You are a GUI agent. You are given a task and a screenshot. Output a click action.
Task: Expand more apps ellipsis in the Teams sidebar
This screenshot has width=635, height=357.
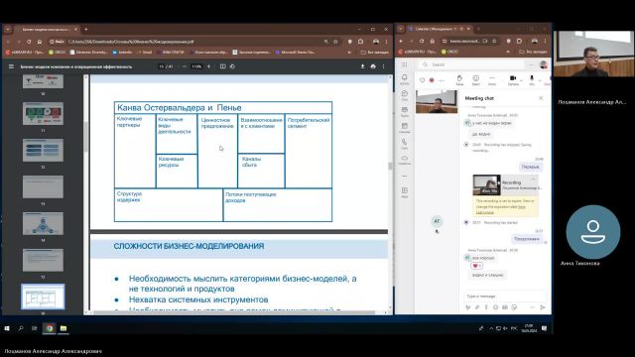pos(404,177)
